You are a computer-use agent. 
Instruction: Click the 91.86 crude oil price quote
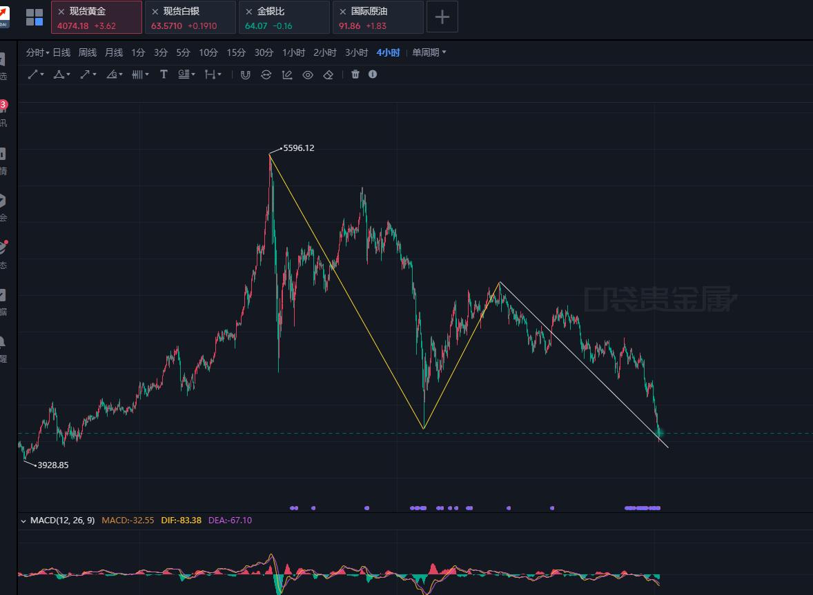pos(349,26)
